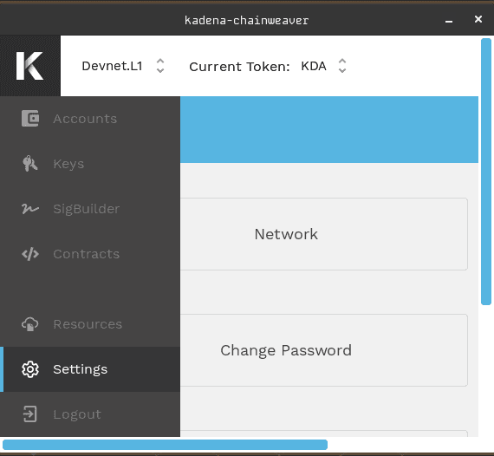The height and width of the screenshot is (456, 494).
Task: Expand network chooser via up-down arrows
Action: [160, 66]
